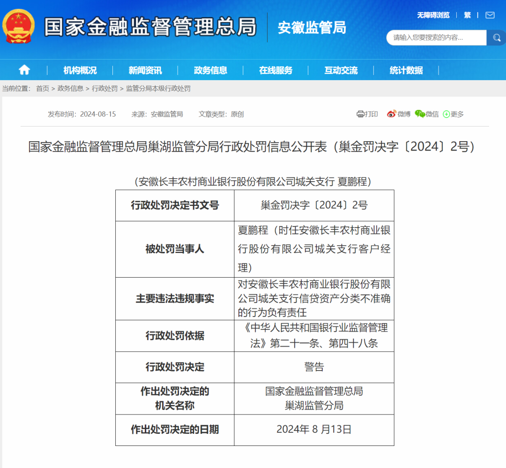This screenshot has width=506, height=468.
Task: Click the 政务信息 breadcrumb link
Action: coord(70,89)
